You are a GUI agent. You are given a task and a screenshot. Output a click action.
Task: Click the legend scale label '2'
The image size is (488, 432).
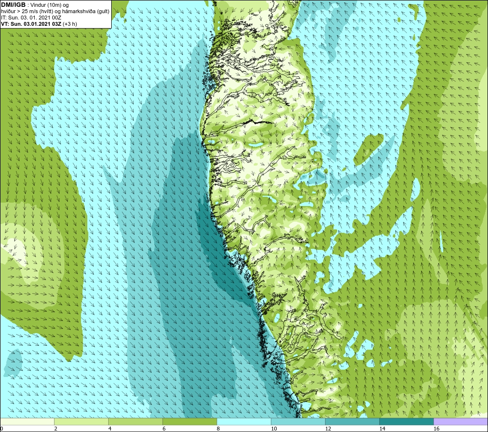click(56, 429)
